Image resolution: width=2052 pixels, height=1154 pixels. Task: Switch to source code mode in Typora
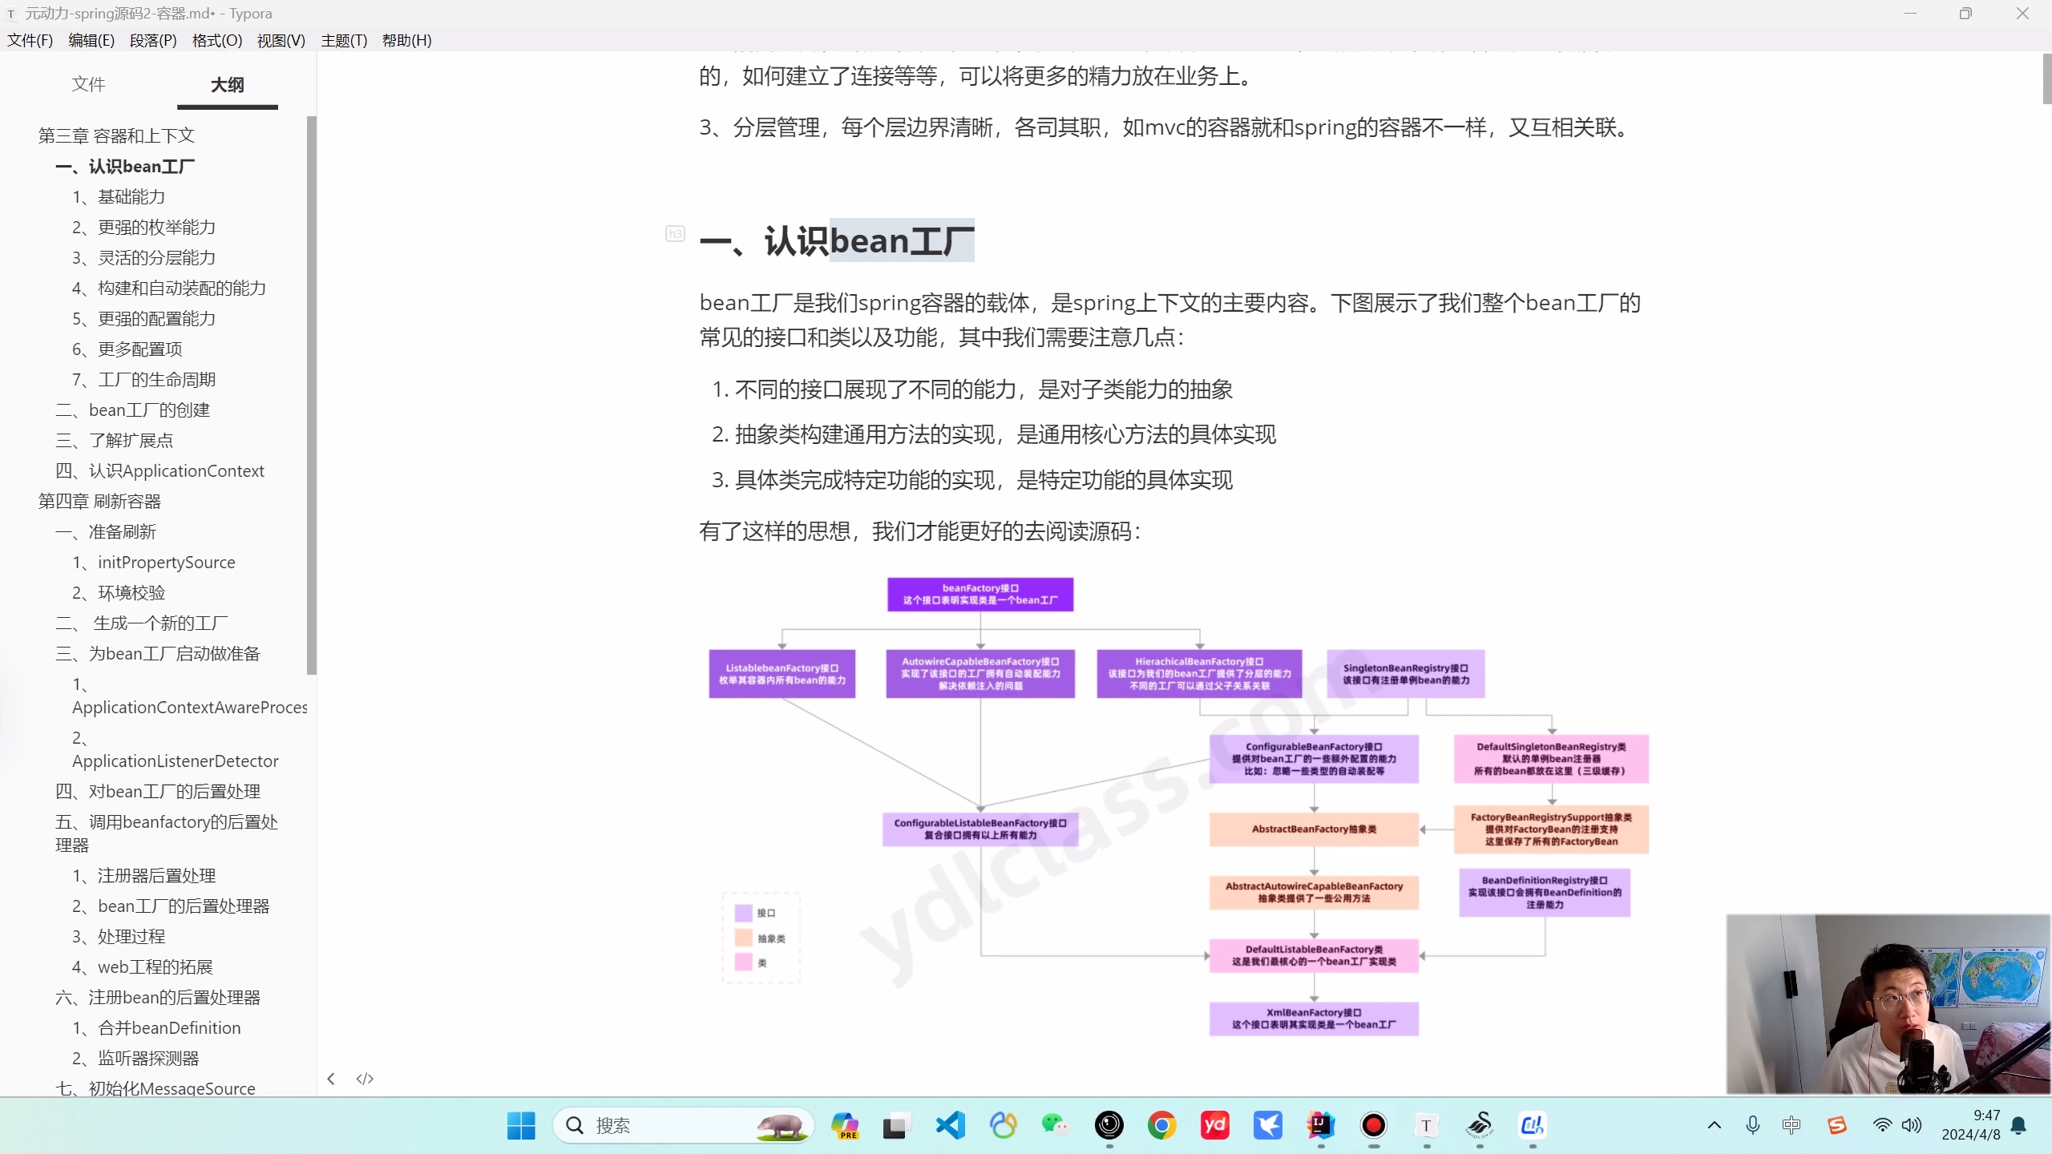365,1079
